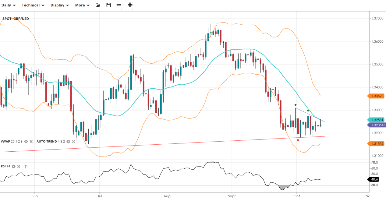Select the SPOT, GBP/USD chart title
Screen dimensions: 386x201
(x=16, y=19)
